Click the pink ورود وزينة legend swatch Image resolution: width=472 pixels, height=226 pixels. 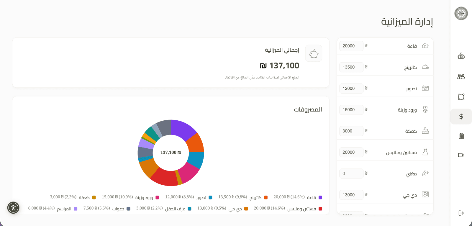pos(157,197)
